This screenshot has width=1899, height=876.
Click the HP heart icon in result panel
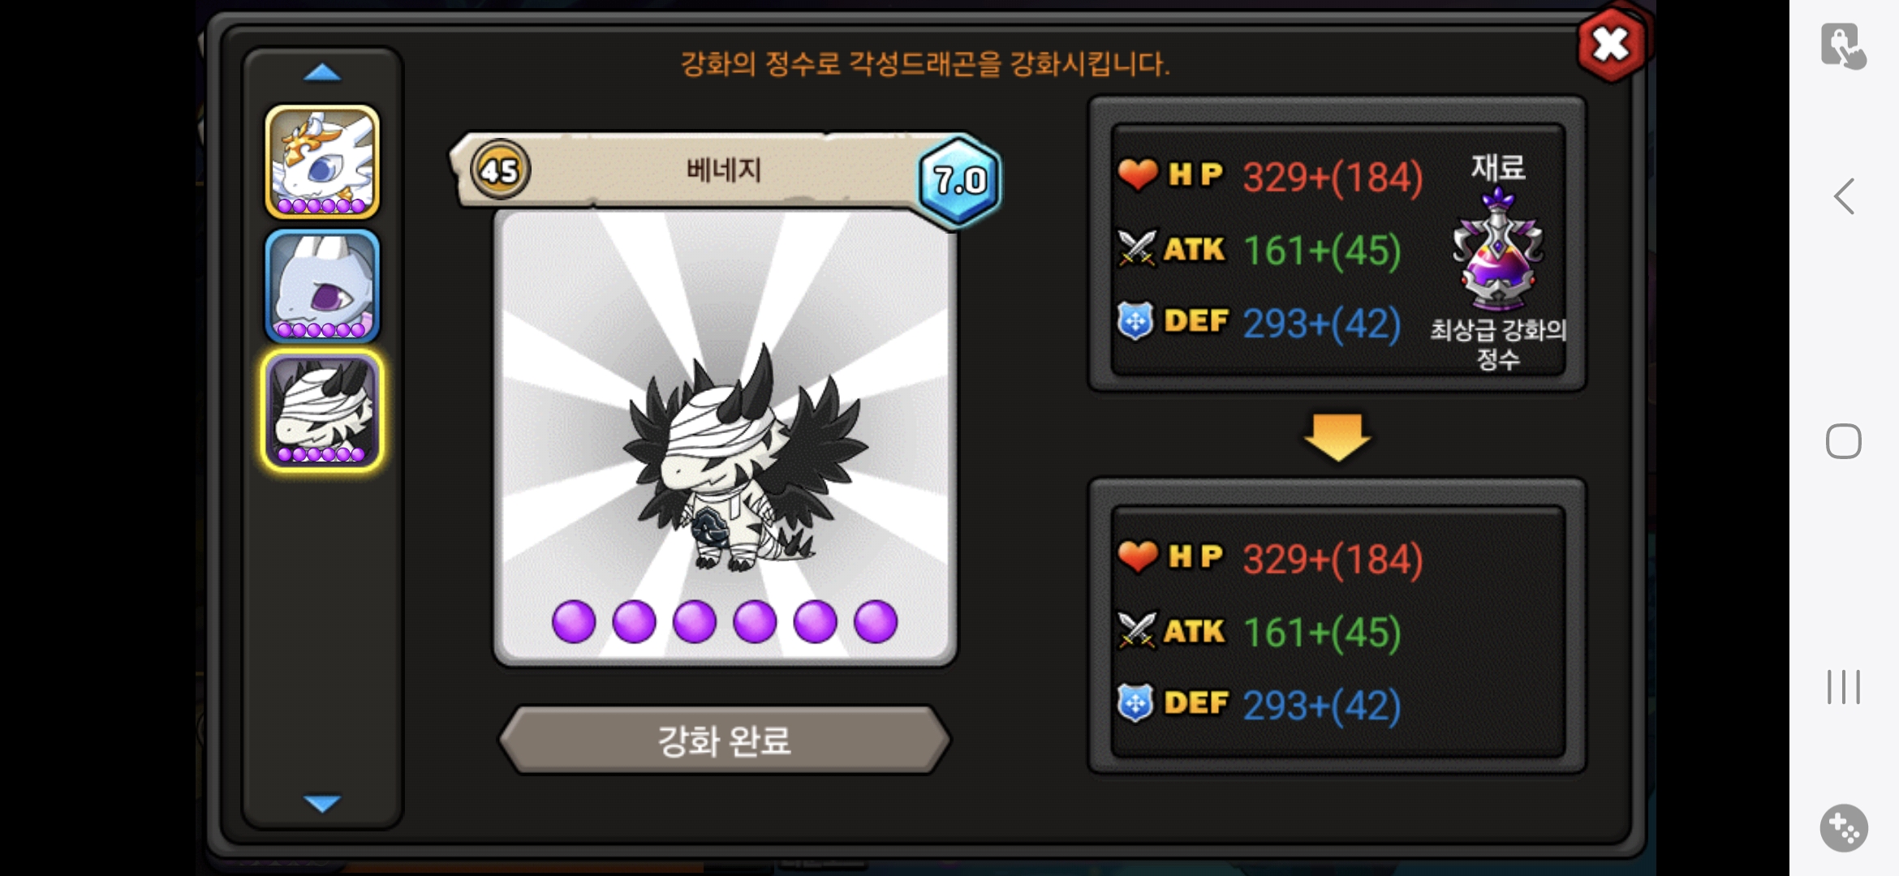[x=1138, y=556]
